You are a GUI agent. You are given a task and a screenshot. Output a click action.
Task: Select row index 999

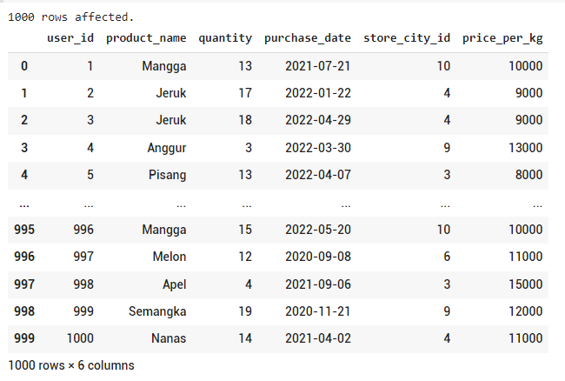[x=24, y=338]
